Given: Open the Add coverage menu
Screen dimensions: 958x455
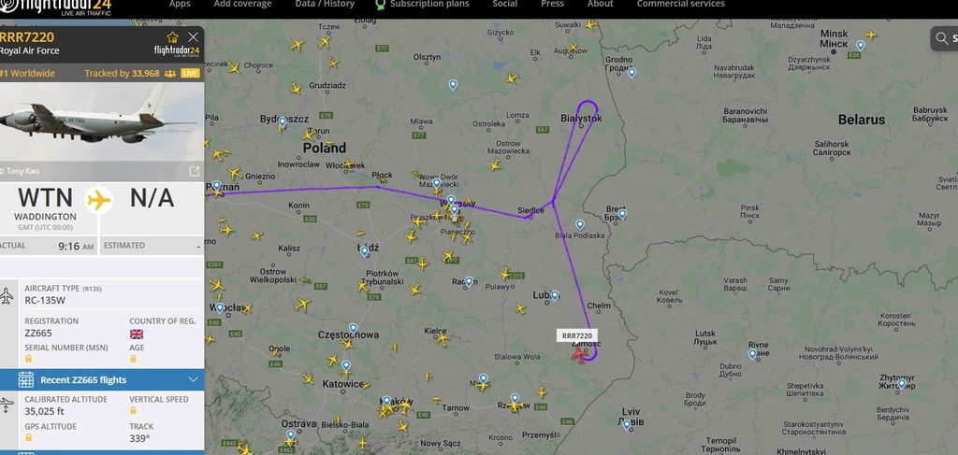Looking at the screenshot, I should [x=242, y=5].
